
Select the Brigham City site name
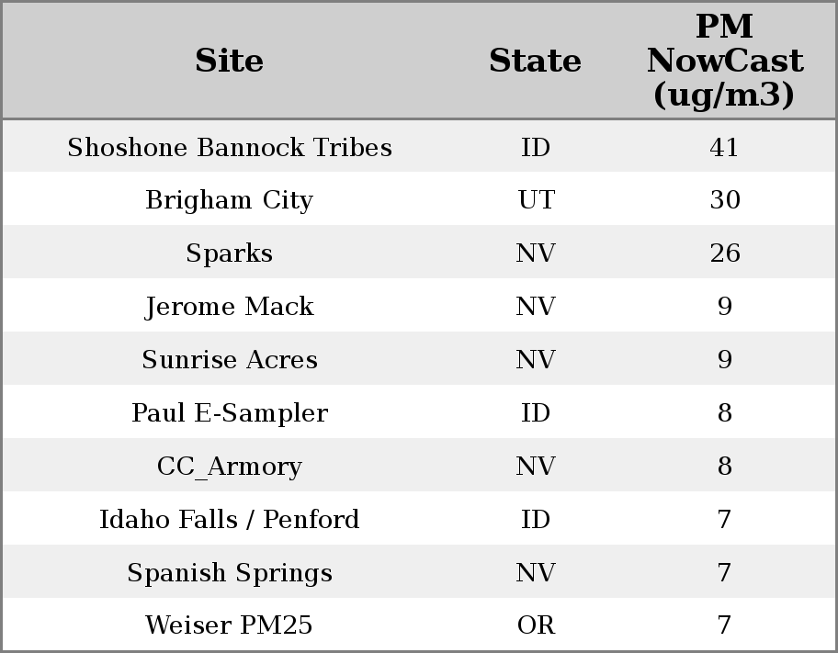230,200
